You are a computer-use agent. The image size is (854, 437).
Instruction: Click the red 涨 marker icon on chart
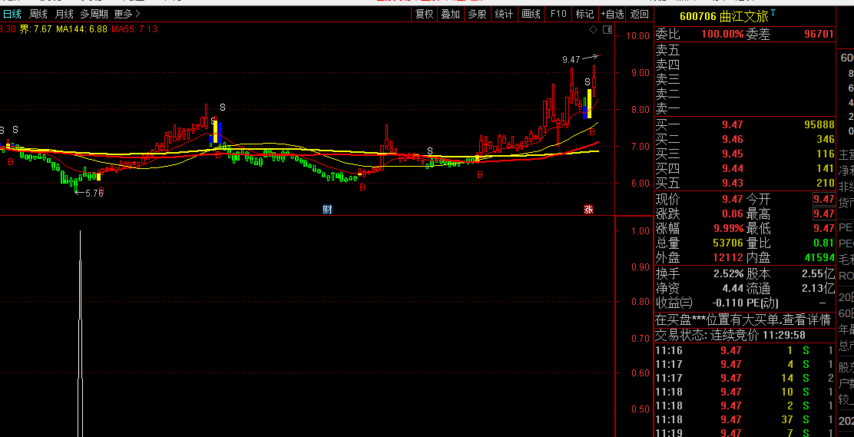click(x=588, y=209)
